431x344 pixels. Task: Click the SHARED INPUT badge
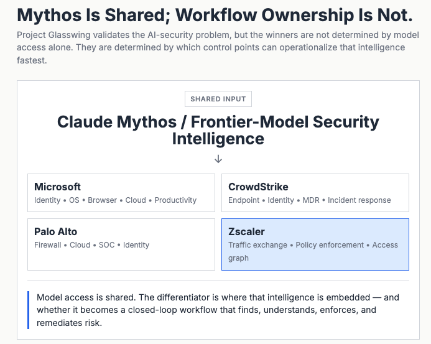[218, 99]
